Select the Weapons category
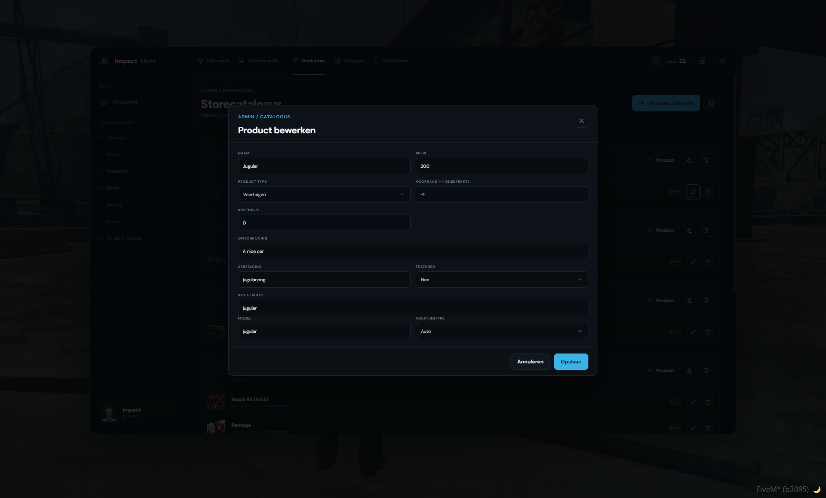 click(x=138, y=171)
